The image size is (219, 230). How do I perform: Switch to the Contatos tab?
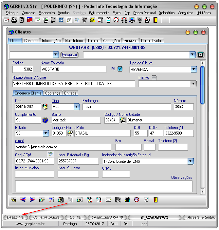[x=31, y=41]
